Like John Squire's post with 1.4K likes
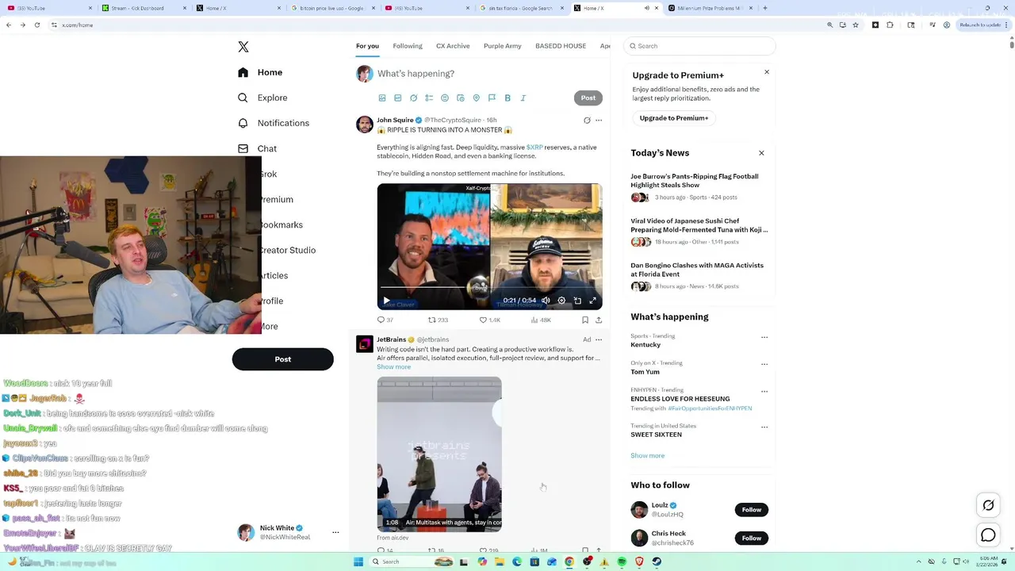This screenshot has width=1015, height=571. coord(490,320)
